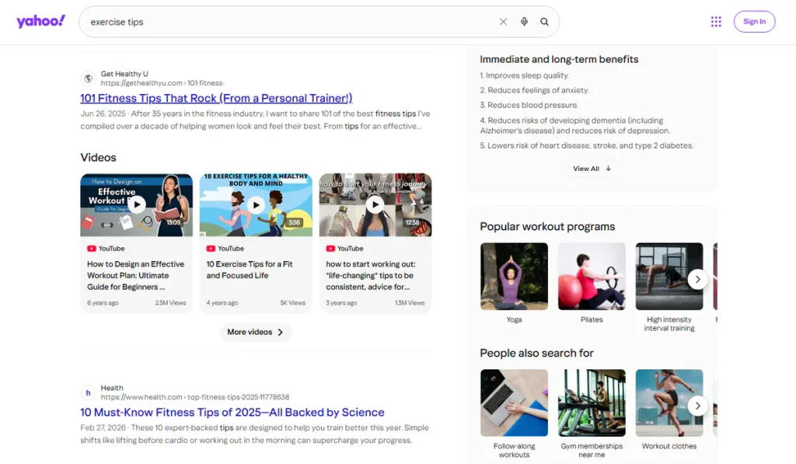
Task: Click the Sign In button
Action: [754, 21]
